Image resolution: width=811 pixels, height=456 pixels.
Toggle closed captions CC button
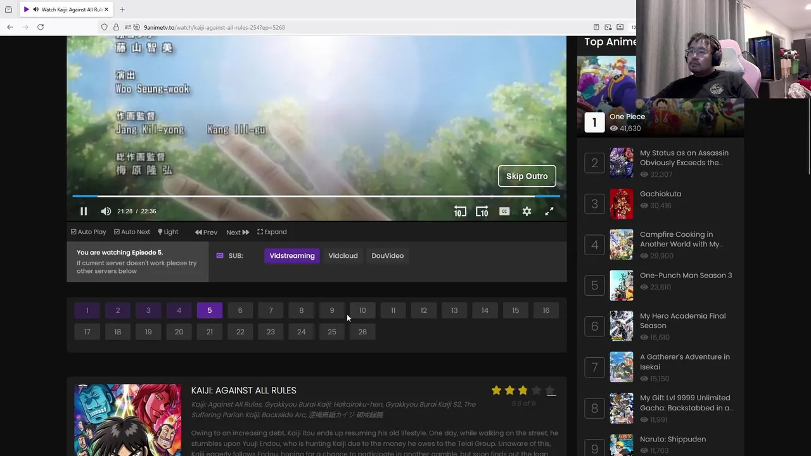(504, 212)
